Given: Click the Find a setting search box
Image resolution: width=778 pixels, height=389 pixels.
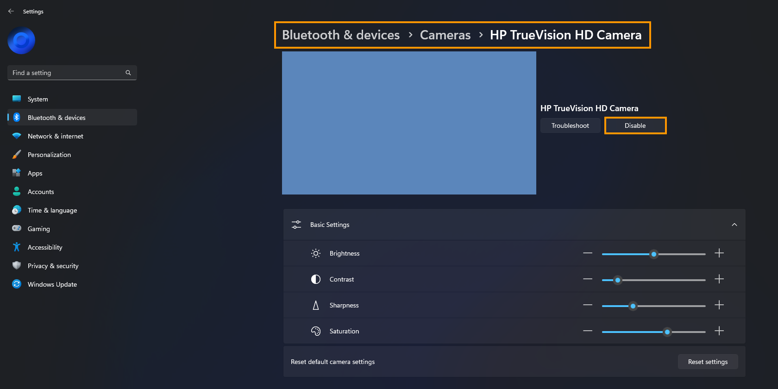Looking at the screenshot, I should pyautogui.click(x=72, y=73).
